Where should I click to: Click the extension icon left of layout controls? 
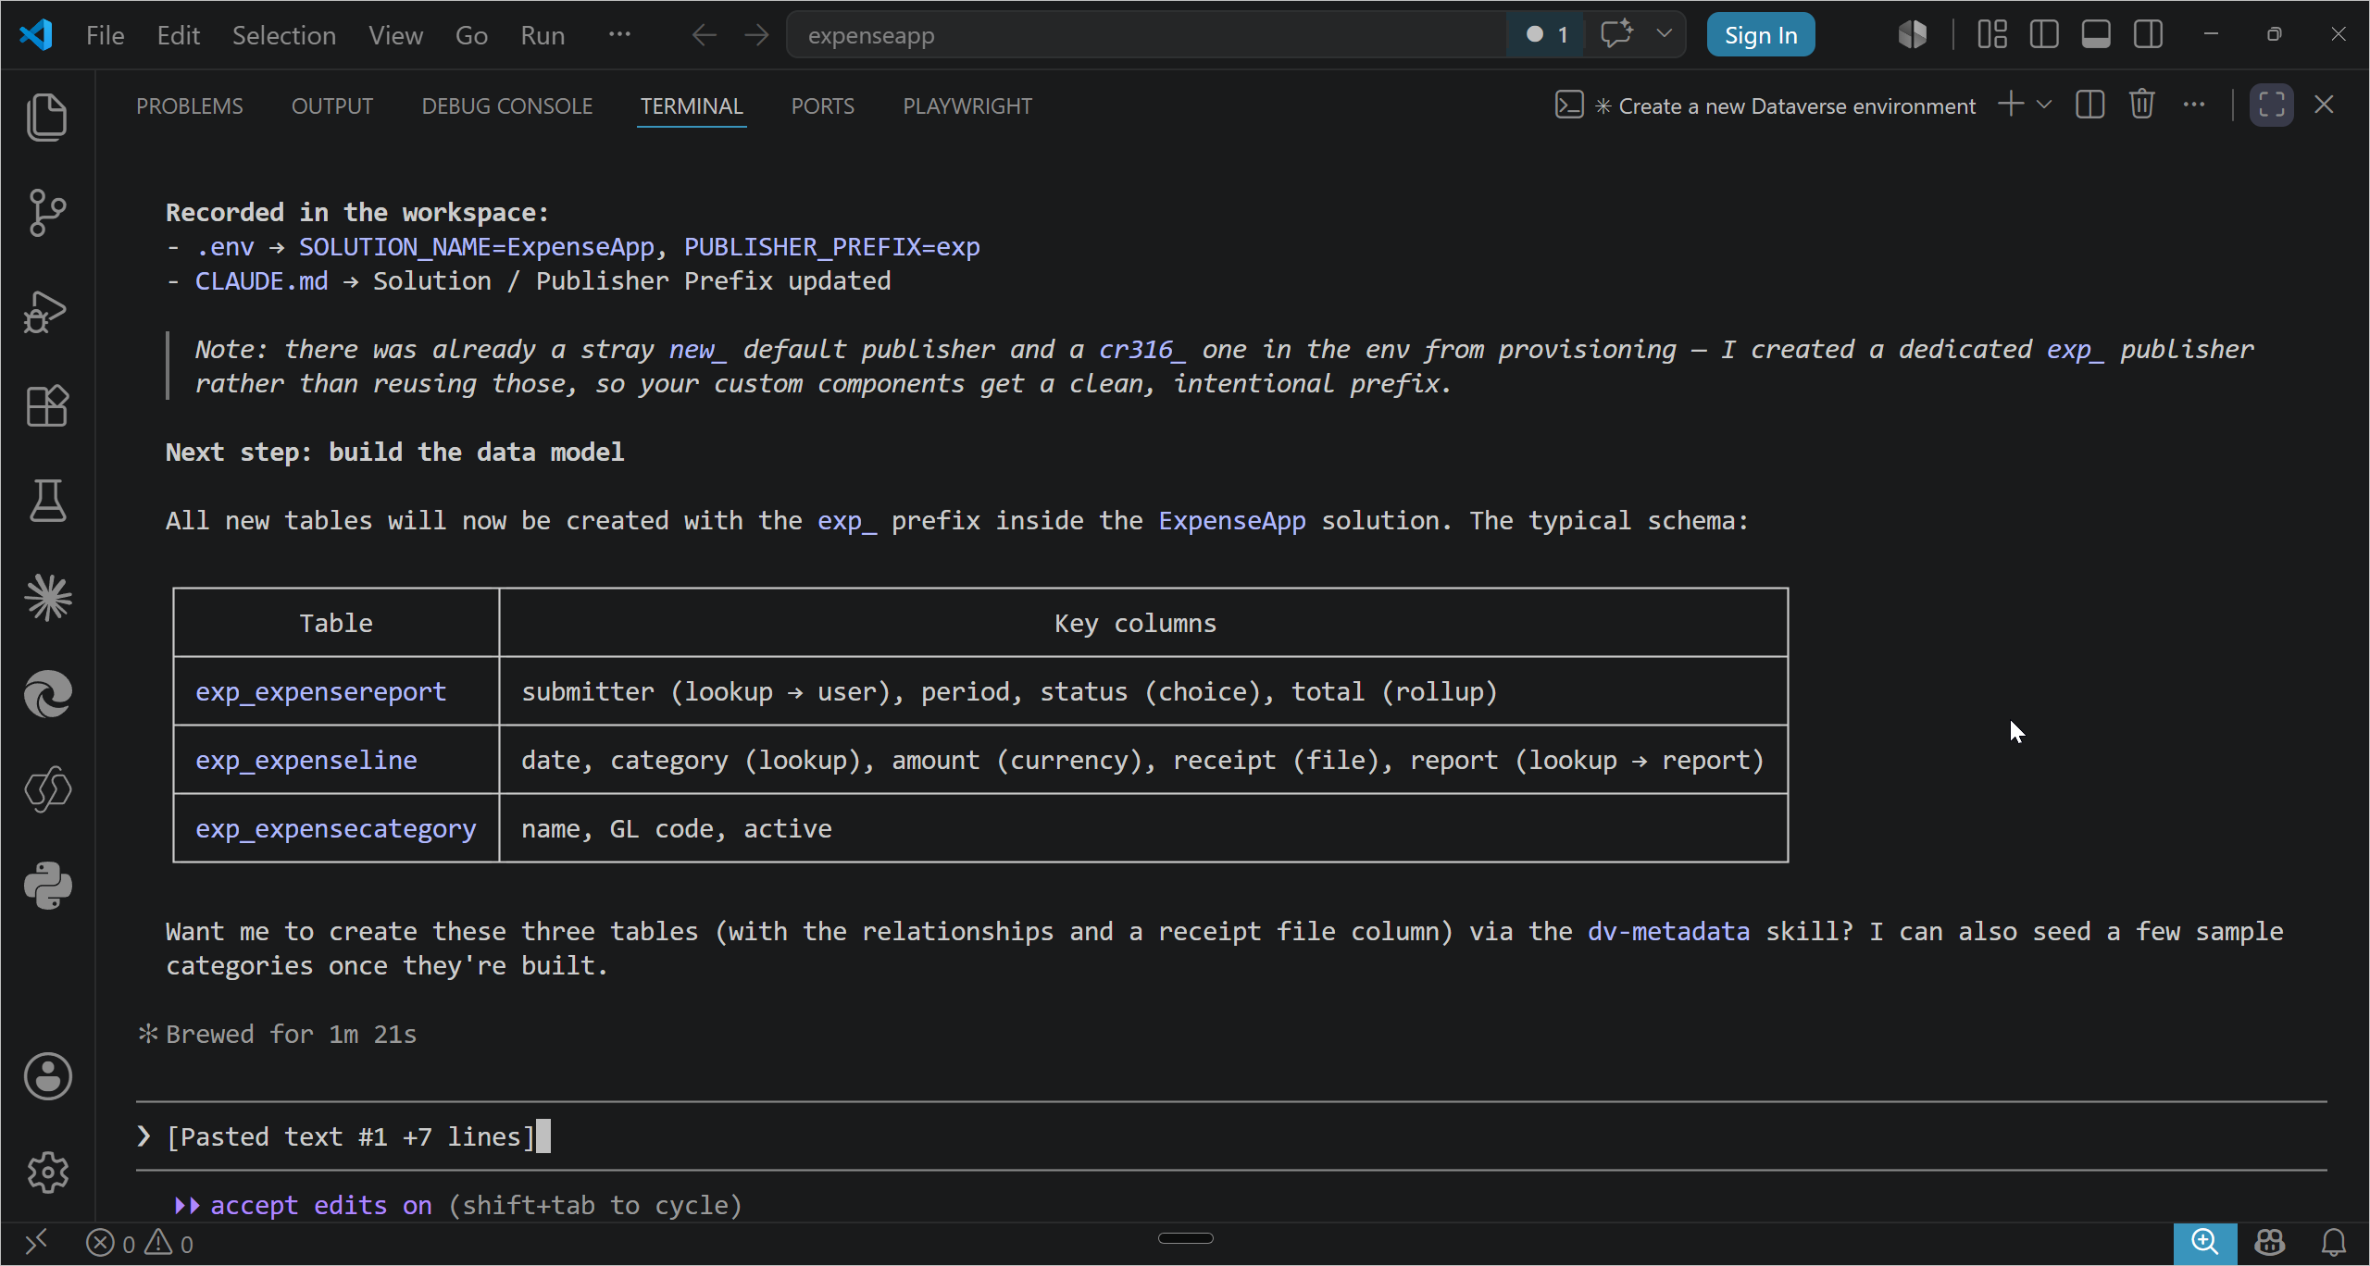pos(1913,35)
